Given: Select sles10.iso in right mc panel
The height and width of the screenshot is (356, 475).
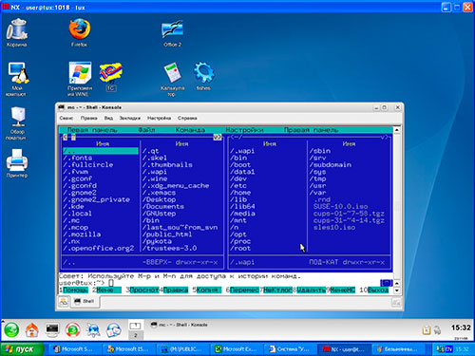Looking at the screenshot, I should point(334,228).
